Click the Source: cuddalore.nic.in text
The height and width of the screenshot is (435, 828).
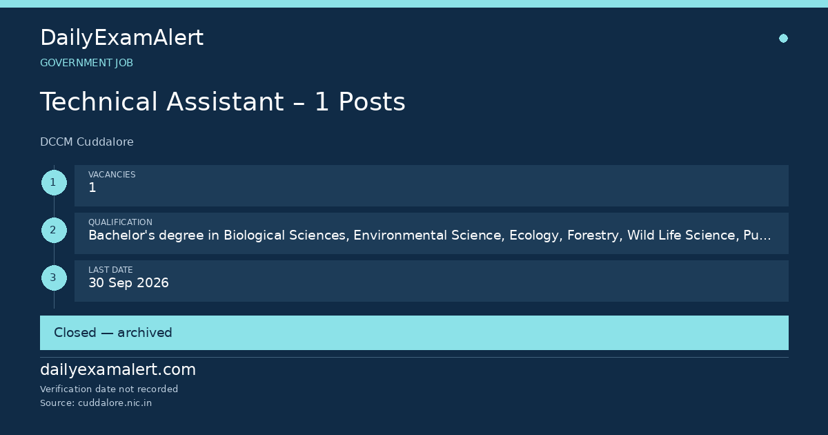pyautogui.click(x=96, y=403)
